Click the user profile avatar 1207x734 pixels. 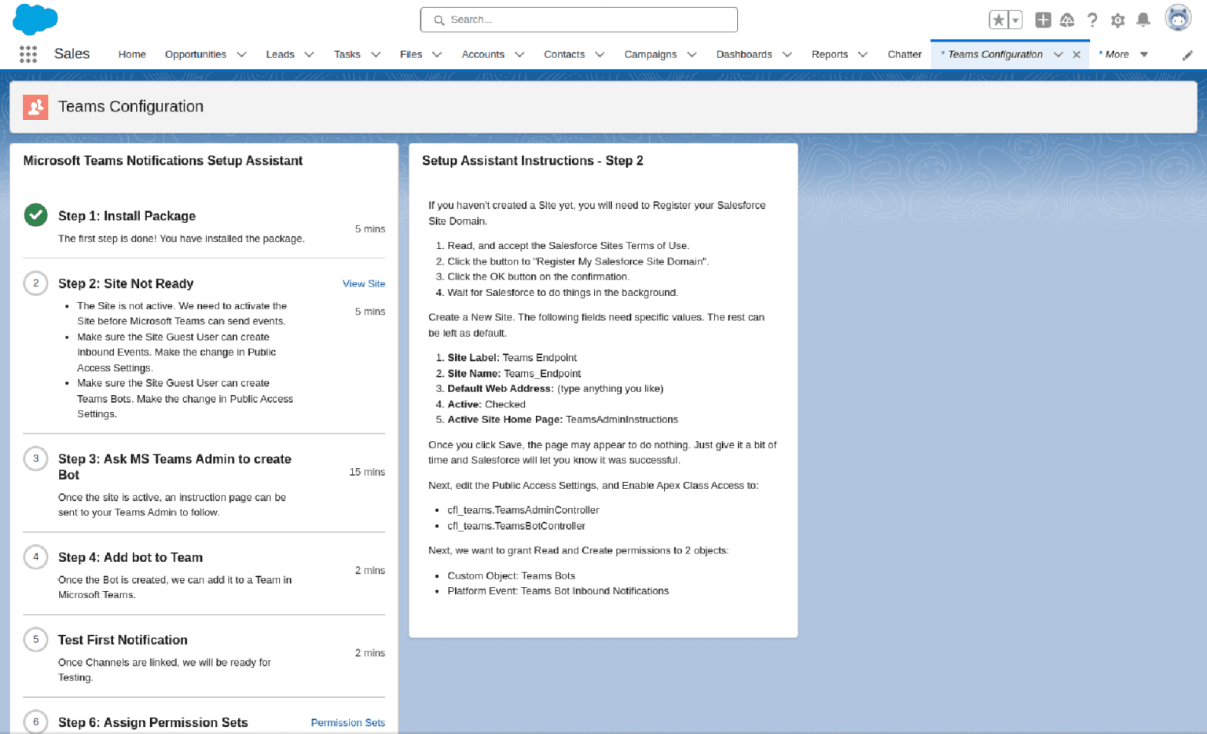tap(1178, 18)
